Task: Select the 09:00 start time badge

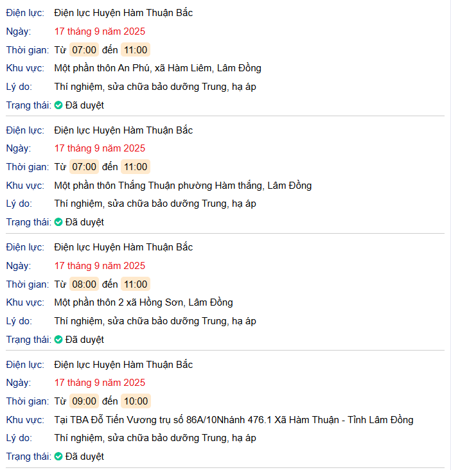Action: tap(84, 401)
